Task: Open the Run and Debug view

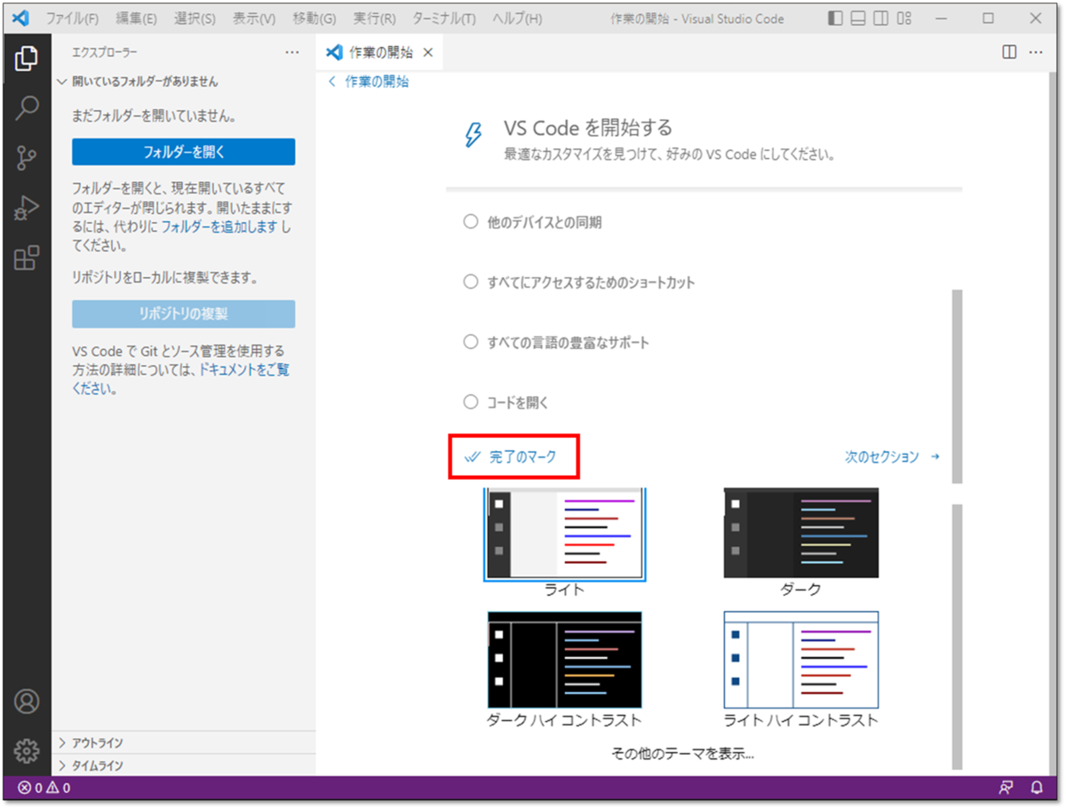Action: click(x=27, y=209)
